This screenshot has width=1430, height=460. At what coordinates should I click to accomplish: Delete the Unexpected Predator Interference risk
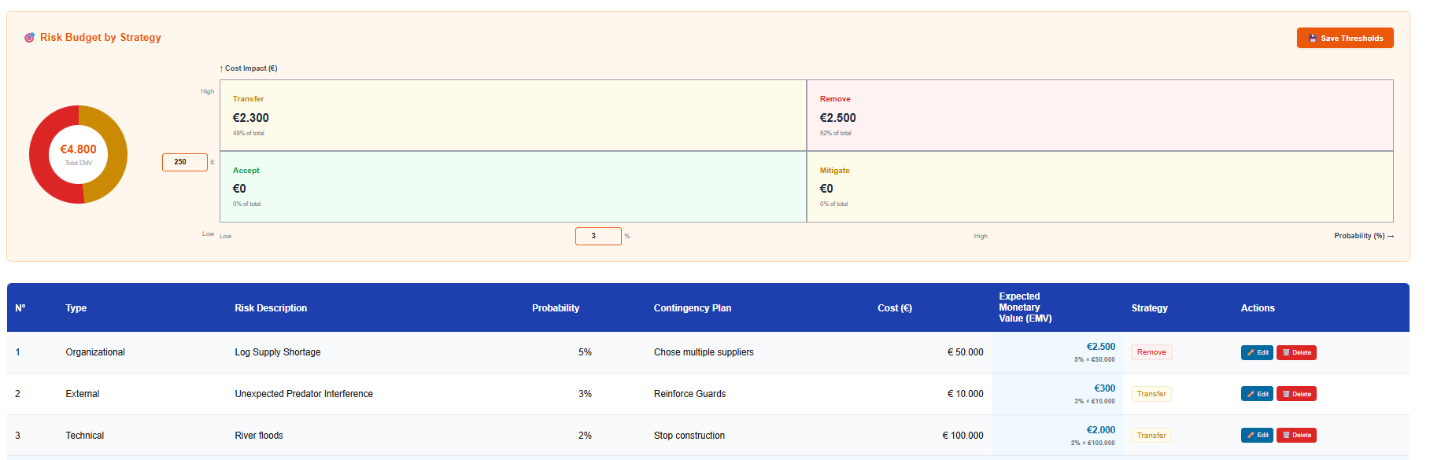coord(1295,394)
